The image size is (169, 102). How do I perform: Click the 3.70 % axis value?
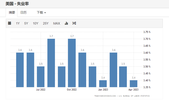(147, 39)
